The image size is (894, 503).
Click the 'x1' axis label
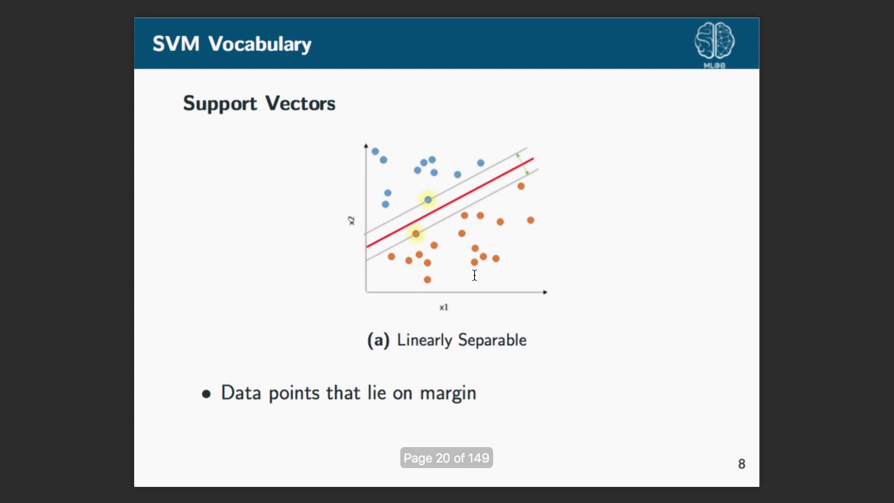coord(444,307)
